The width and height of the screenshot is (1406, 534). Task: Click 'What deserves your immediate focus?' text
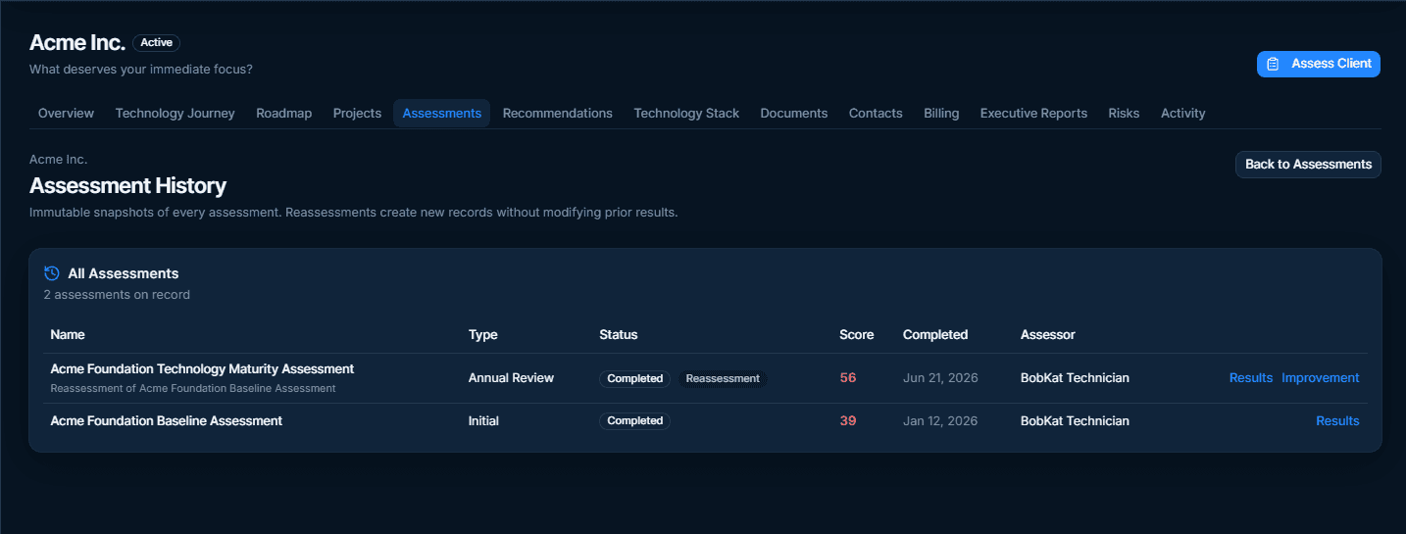141,70
